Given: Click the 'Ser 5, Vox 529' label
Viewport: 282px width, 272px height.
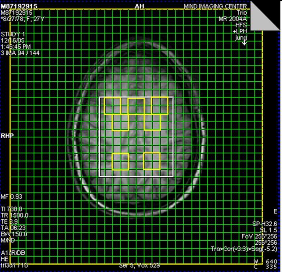Looking at the screenshot, I should click(139, 266).
